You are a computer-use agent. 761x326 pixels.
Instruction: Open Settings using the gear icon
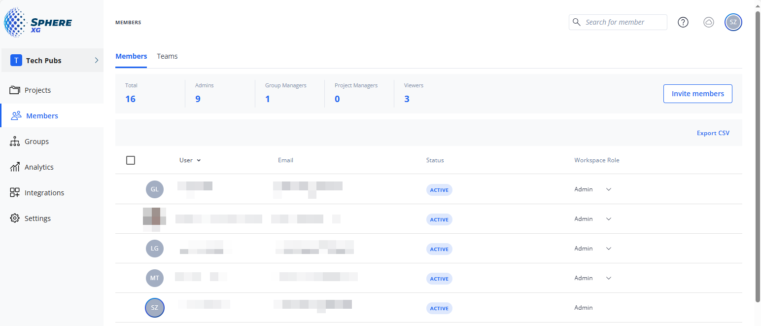pyautogui.click(x=15, y=218)
